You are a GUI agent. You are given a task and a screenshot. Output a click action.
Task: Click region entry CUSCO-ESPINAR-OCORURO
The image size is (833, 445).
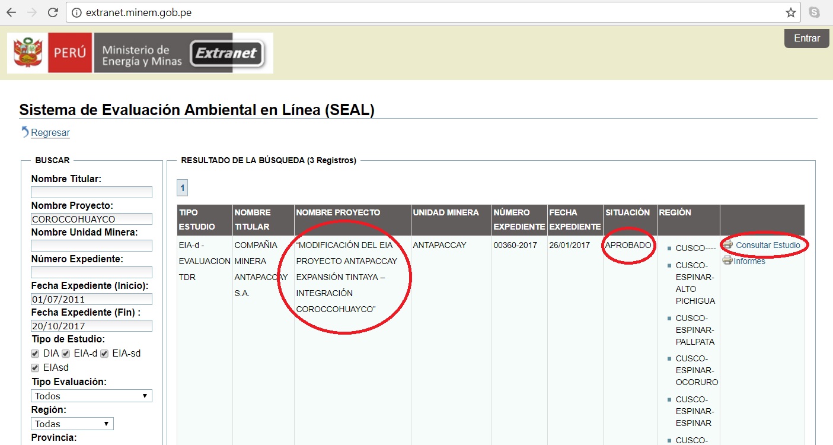click(x=697, y=370)
